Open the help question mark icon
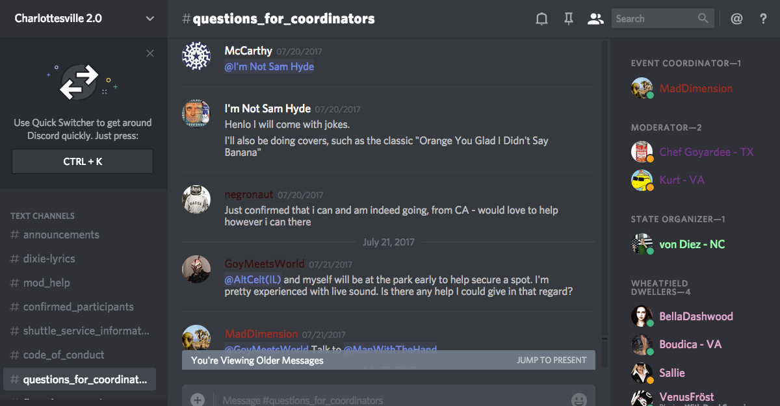This screenshot has height=406, width=780. coord(764,19)
